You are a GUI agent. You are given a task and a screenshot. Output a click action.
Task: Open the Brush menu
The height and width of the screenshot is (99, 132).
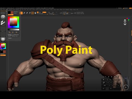click(4, 10)
